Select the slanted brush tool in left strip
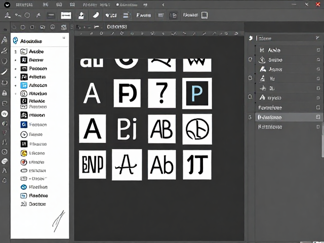This screenshot has height=243, width=324. (x=5, y=72)
